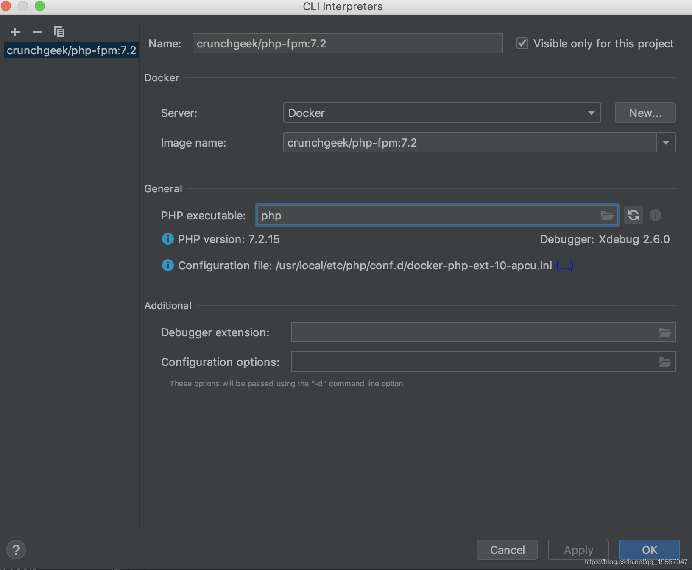Edit the Image name combo box text
Image resolution: width=692 pixels, height=570 pixels.
[470, 143]
